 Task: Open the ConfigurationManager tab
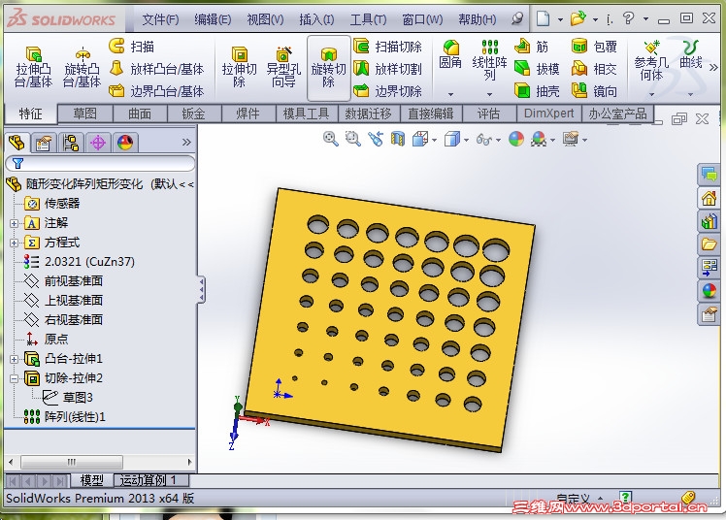71,143
